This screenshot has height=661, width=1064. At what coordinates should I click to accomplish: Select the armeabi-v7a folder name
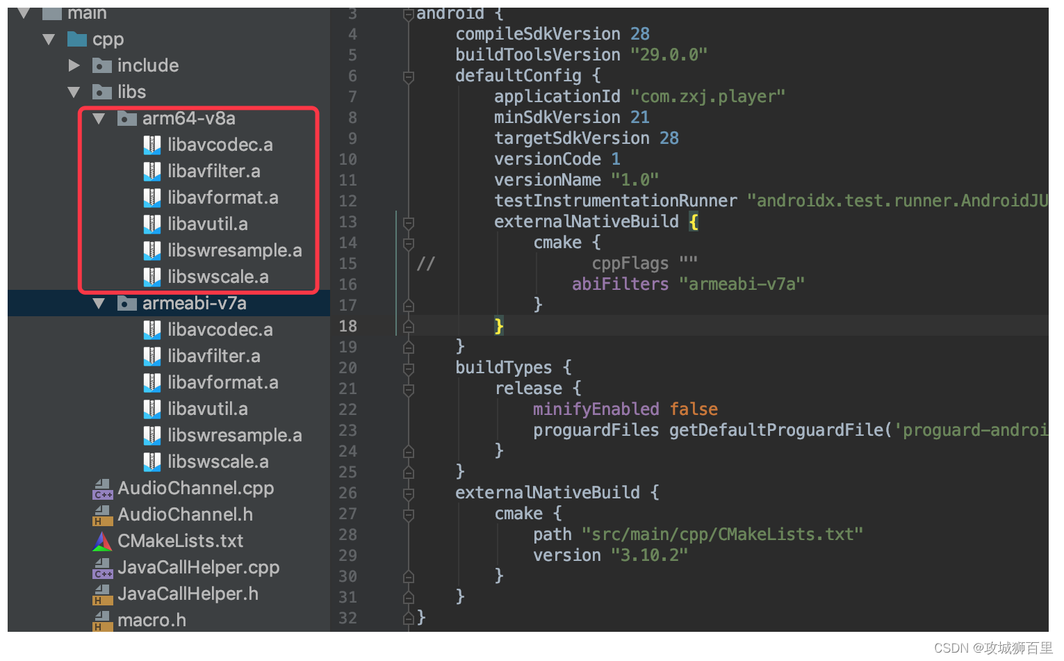[195, 303]
